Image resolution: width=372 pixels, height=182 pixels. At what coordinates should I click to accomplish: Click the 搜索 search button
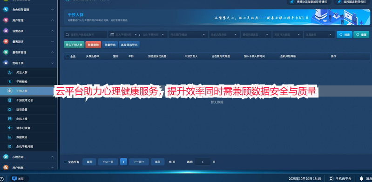(x=345, y=34)
